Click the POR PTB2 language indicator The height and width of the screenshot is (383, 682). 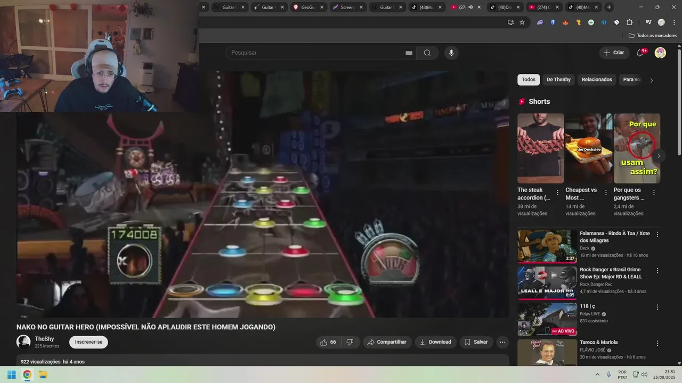[622, 374]
